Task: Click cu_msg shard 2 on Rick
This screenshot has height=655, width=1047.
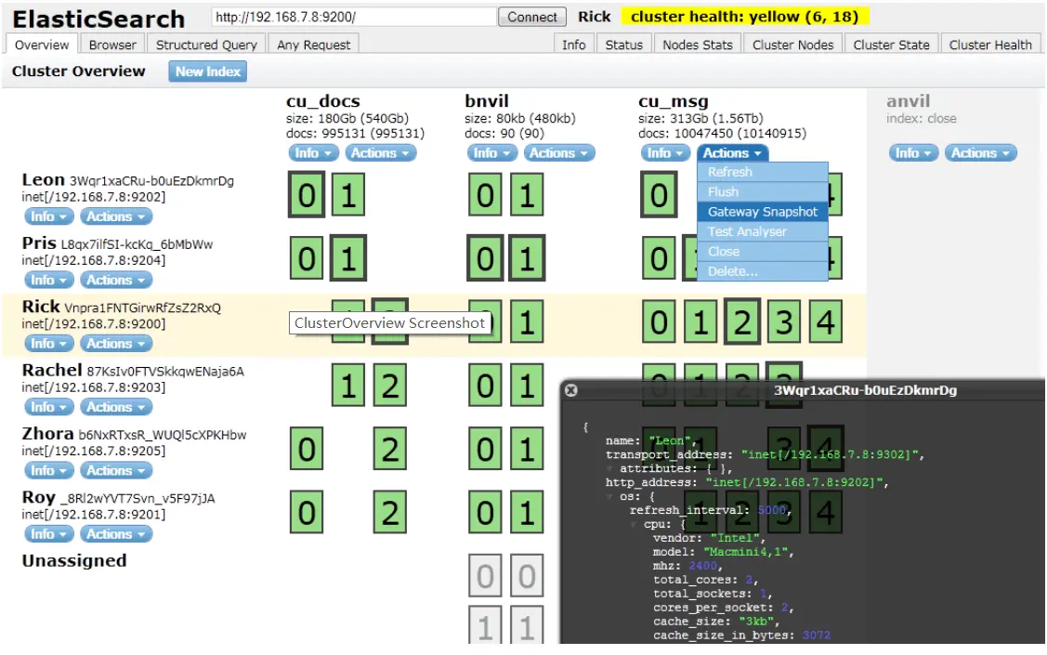Action: pos(742,321)
